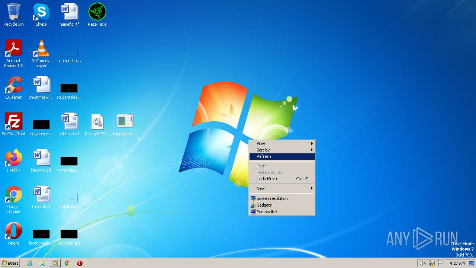Expand the Sort by submenu
The image size is (476, 268).
pyautogui.click(x=282, y=150)
